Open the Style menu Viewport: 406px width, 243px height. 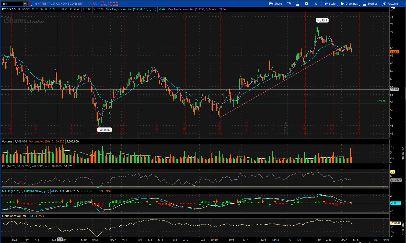click(x=330, y=4)
